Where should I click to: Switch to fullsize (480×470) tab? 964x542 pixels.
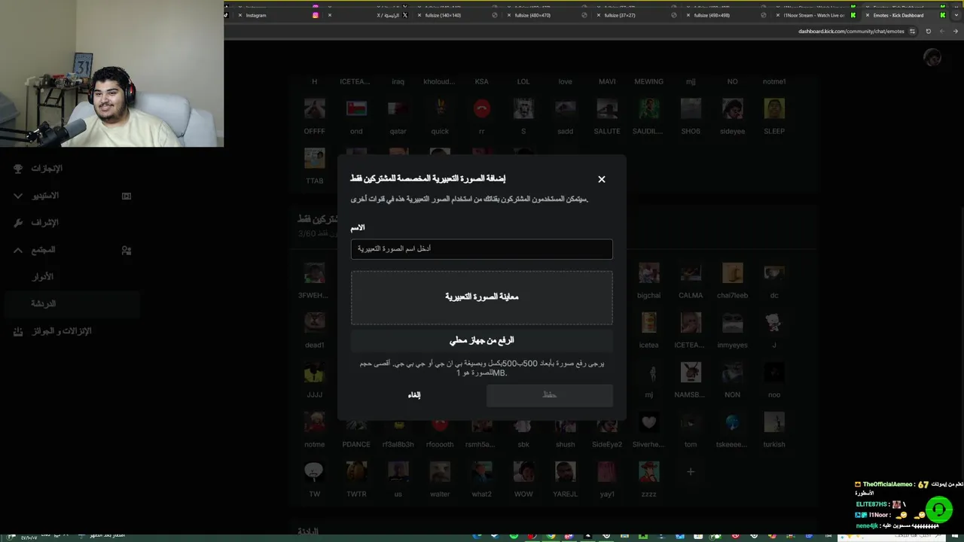point(549,15)
